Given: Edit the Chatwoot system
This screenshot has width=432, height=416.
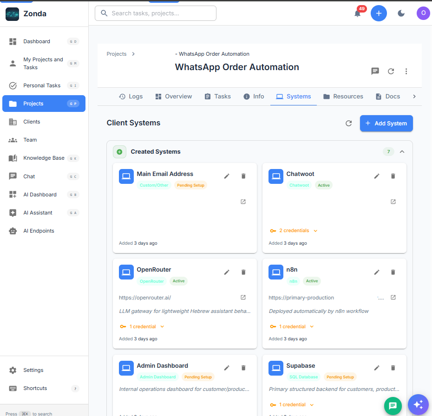Looking at the screenshot, I should [x=377, y=176].
